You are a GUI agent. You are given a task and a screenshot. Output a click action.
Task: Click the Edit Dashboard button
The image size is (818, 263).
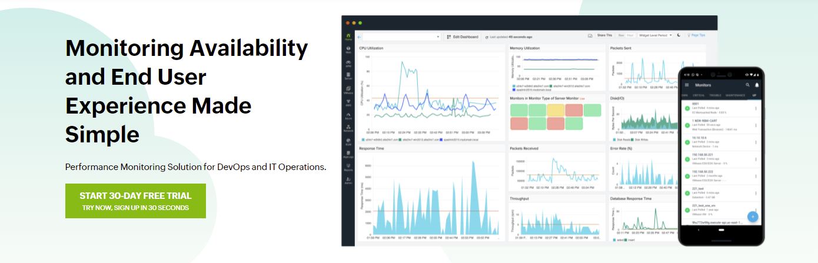point(463,36)
